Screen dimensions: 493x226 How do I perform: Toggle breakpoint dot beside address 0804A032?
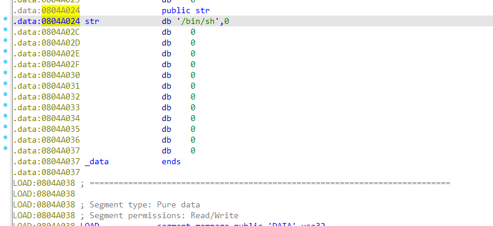pos(5,94)
